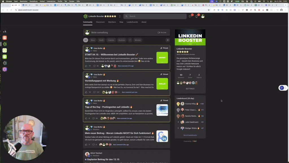Open Julie Haußmann on the leaderboard
The height and width of the screenshot is (163, 289).
point(192,122)
